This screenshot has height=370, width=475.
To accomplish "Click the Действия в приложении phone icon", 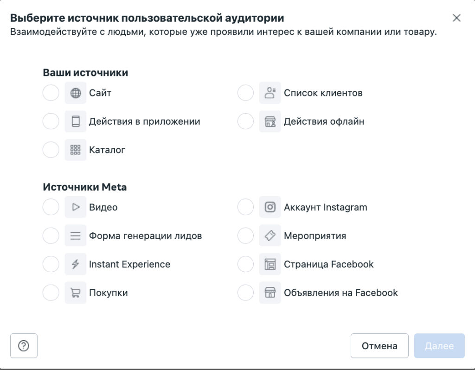I will pyautogui.click(x=76, y=121).
